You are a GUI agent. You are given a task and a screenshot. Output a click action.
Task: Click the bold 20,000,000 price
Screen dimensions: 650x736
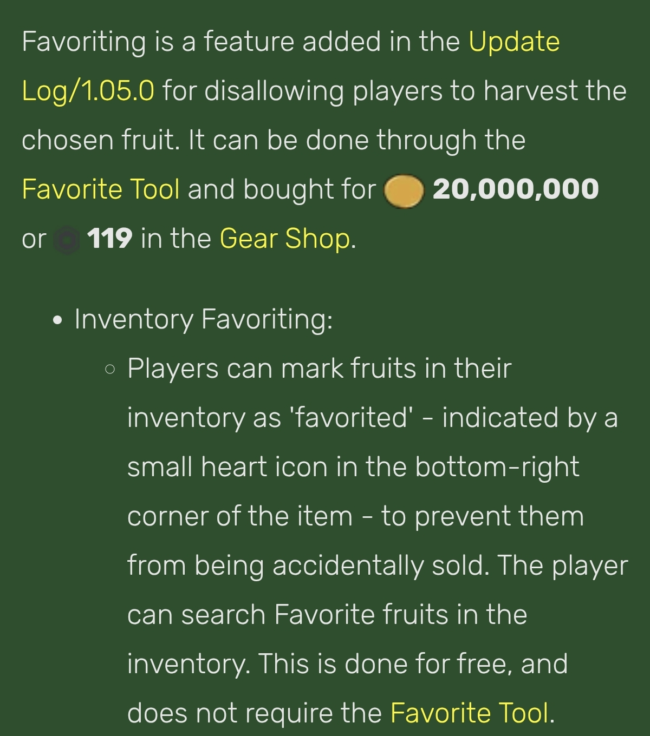point(516,189)
